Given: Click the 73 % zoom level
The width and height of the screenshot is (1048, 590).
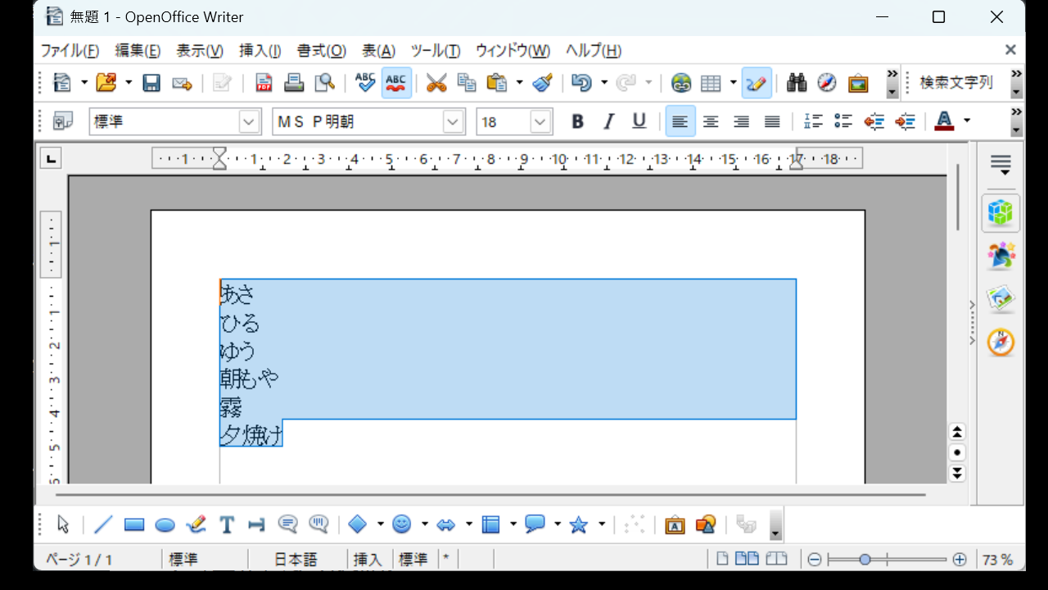Looking at the screenshot, I should click(998, 560).
